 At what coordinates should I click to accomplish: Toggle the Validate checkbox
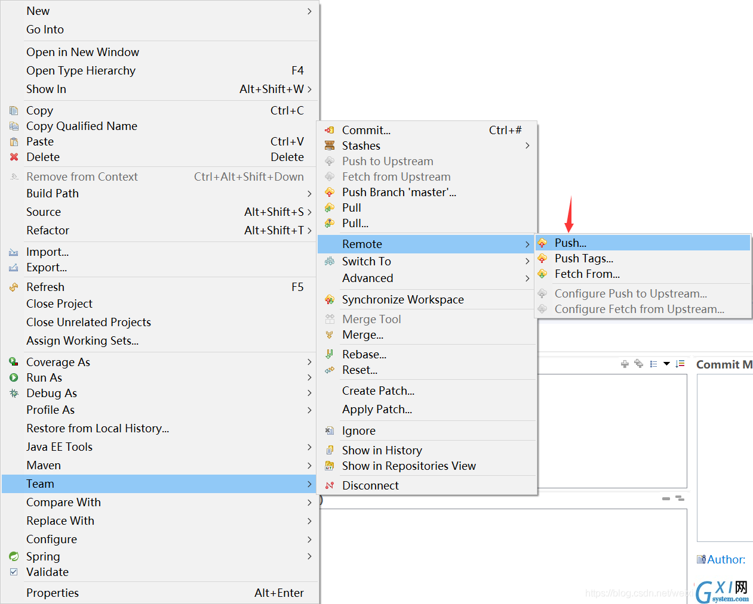click(14, 572)
